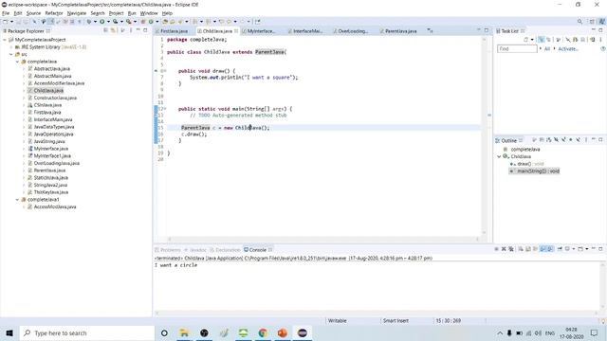The image size is (607, 341).
Task: Select ConstructorJava.java in Package Explorer
Action: pyautogui.click(x=55, y=98)
